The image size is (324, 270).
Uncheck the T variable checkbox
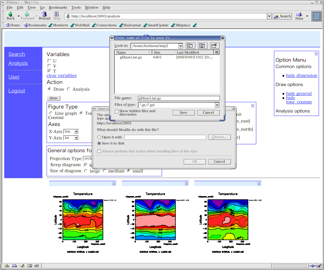(49, 71)
